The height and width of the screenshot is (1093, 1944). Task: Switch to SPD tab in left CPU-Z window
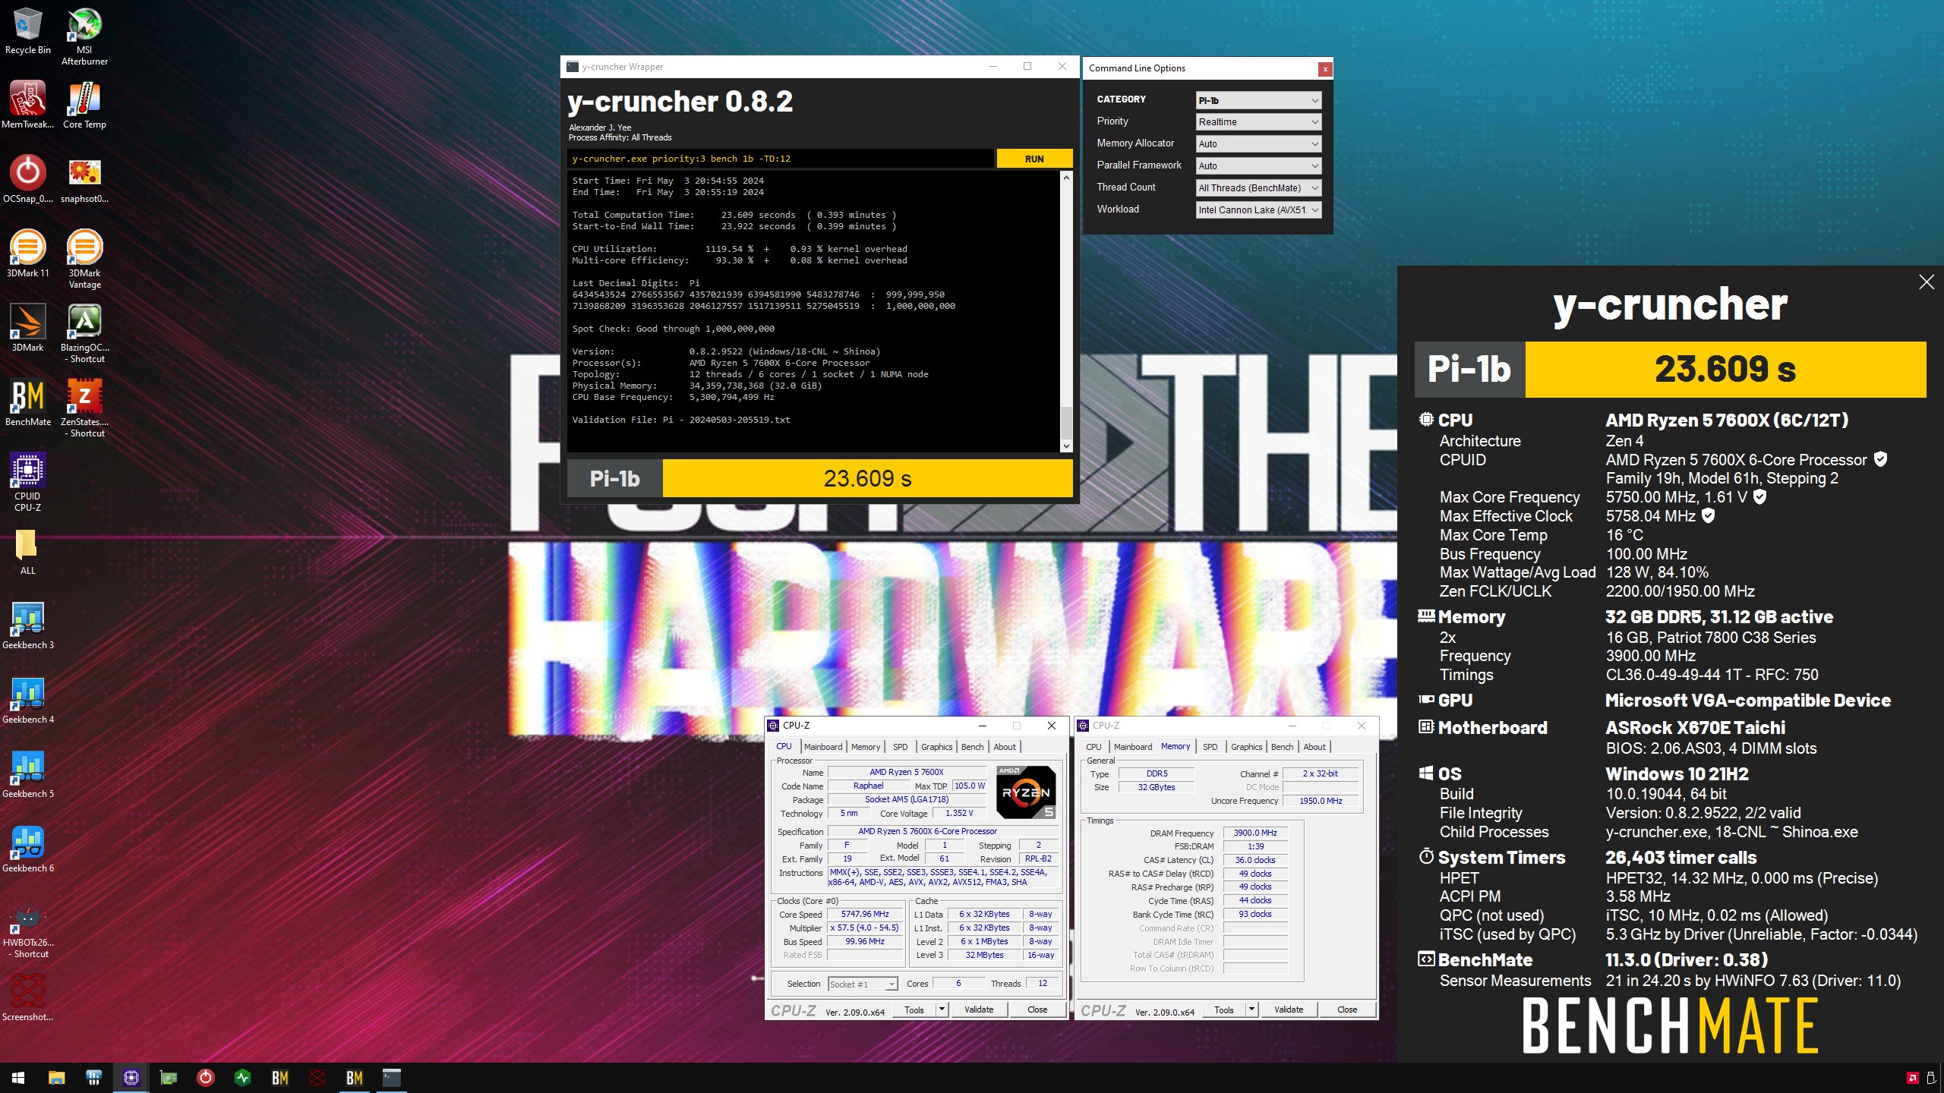coord(901,747)
